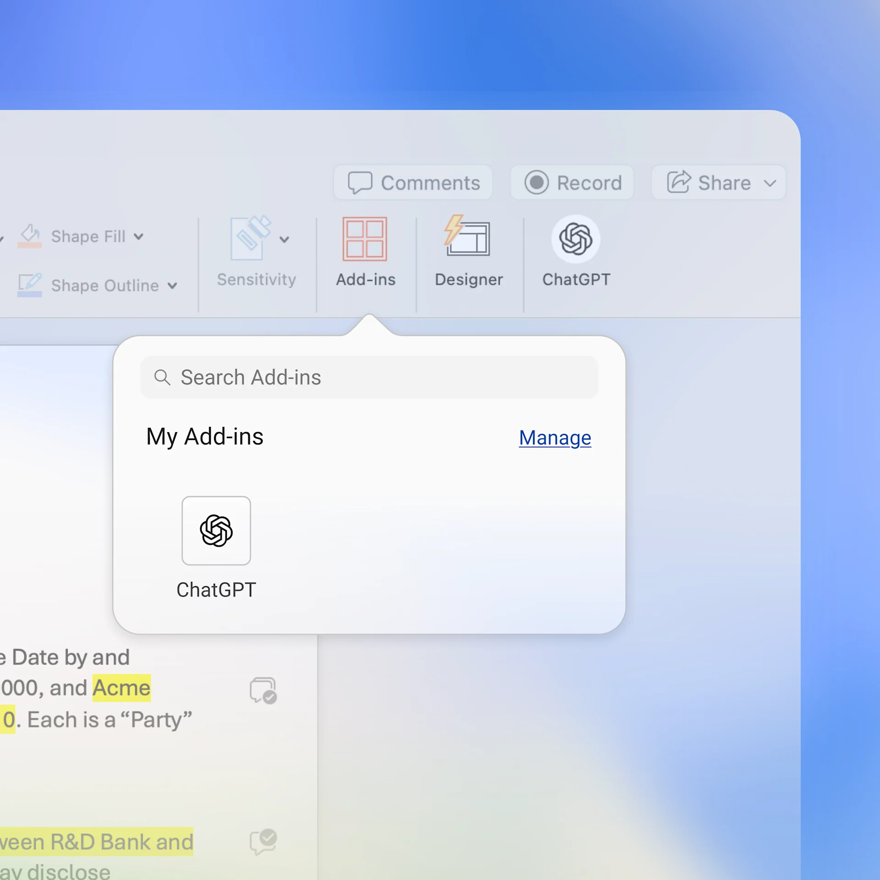
Task: Expand the Sensitivity dropdown arrow
Action: [284, 240]
